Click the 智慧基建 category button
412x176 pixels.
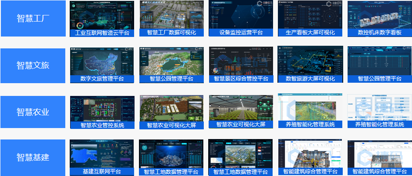(33, 158)
